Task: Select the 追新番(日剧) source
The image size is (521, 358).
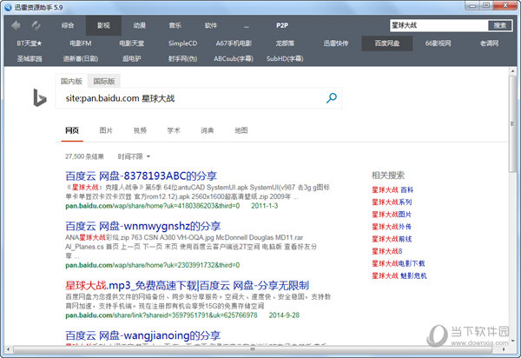Action: tap(81, 58)
